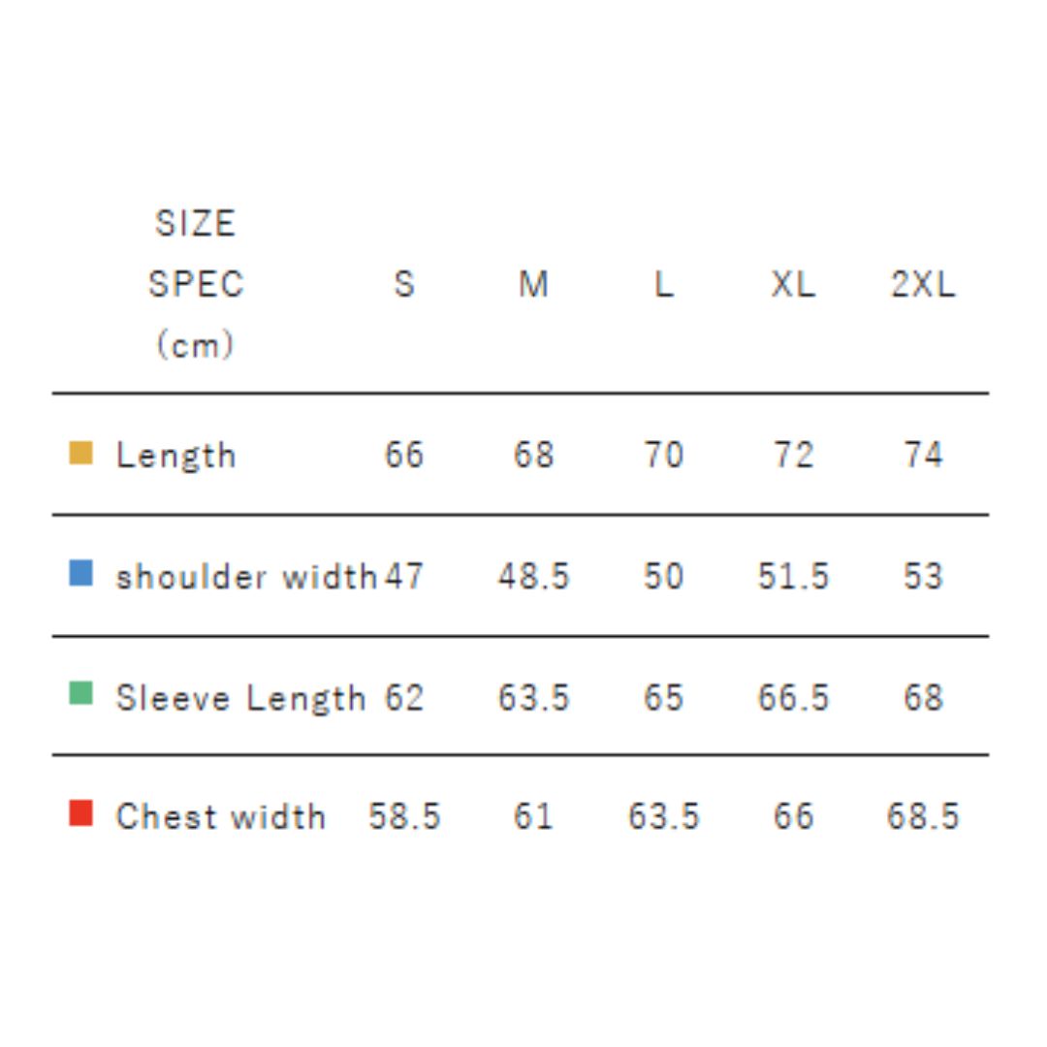Click the Length value 66 for size S

pos(404,455)
